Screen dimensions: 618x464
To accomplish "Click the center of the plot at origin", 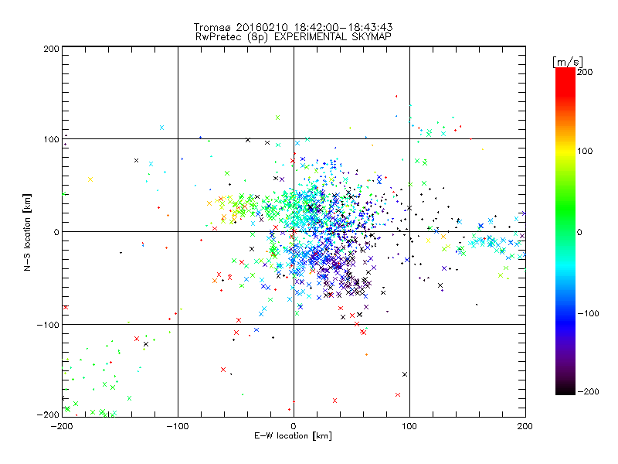I will (294, 231).
